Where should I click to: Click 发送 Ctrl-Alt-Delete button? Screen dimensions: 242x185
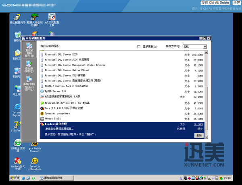215,3
